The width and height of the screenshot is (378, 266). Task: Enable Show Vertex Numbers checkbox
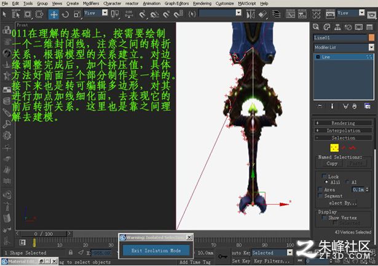pos(325,217)
